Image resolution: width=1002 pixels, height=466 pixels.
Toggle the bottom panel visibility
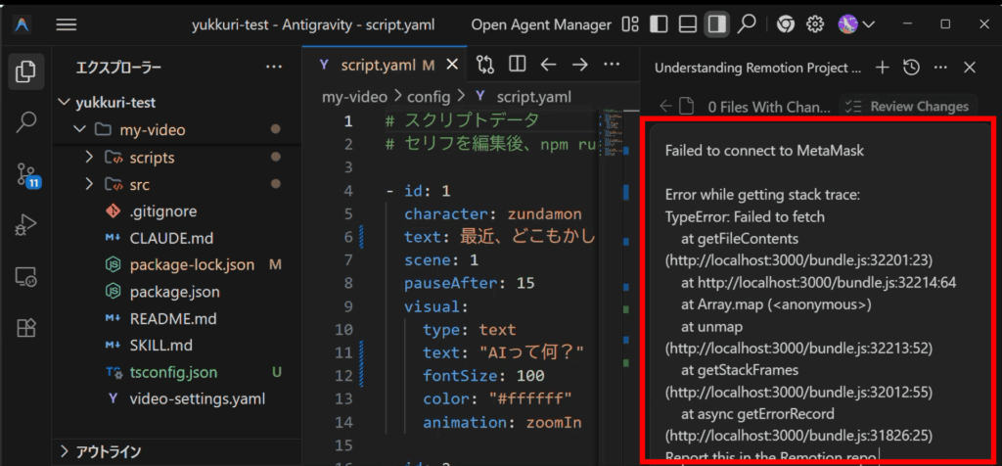688,23
